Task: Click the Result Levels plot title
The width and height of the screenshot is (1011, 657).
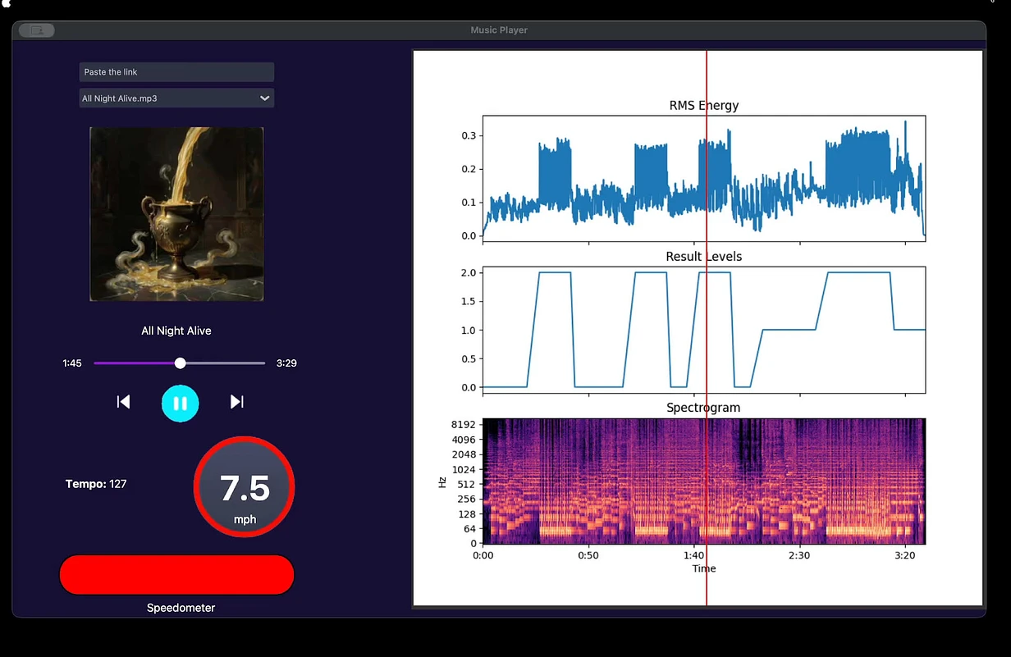Action: coord(704,257)
